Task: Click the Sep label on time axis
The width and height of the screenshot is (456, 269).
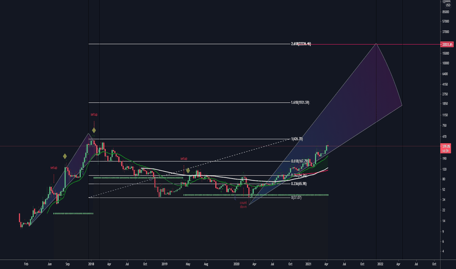Action: (68, 264)
